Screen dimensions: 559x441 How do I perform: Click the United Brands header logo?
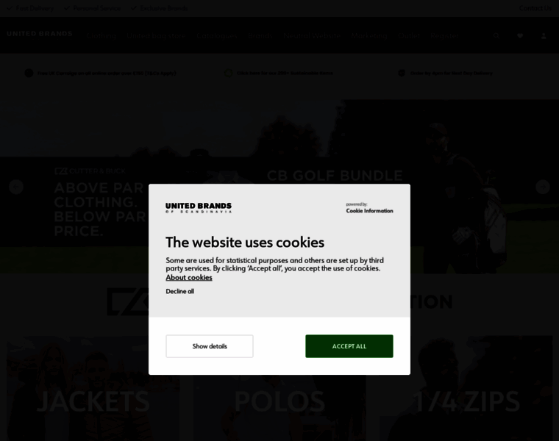coord(40,34)
